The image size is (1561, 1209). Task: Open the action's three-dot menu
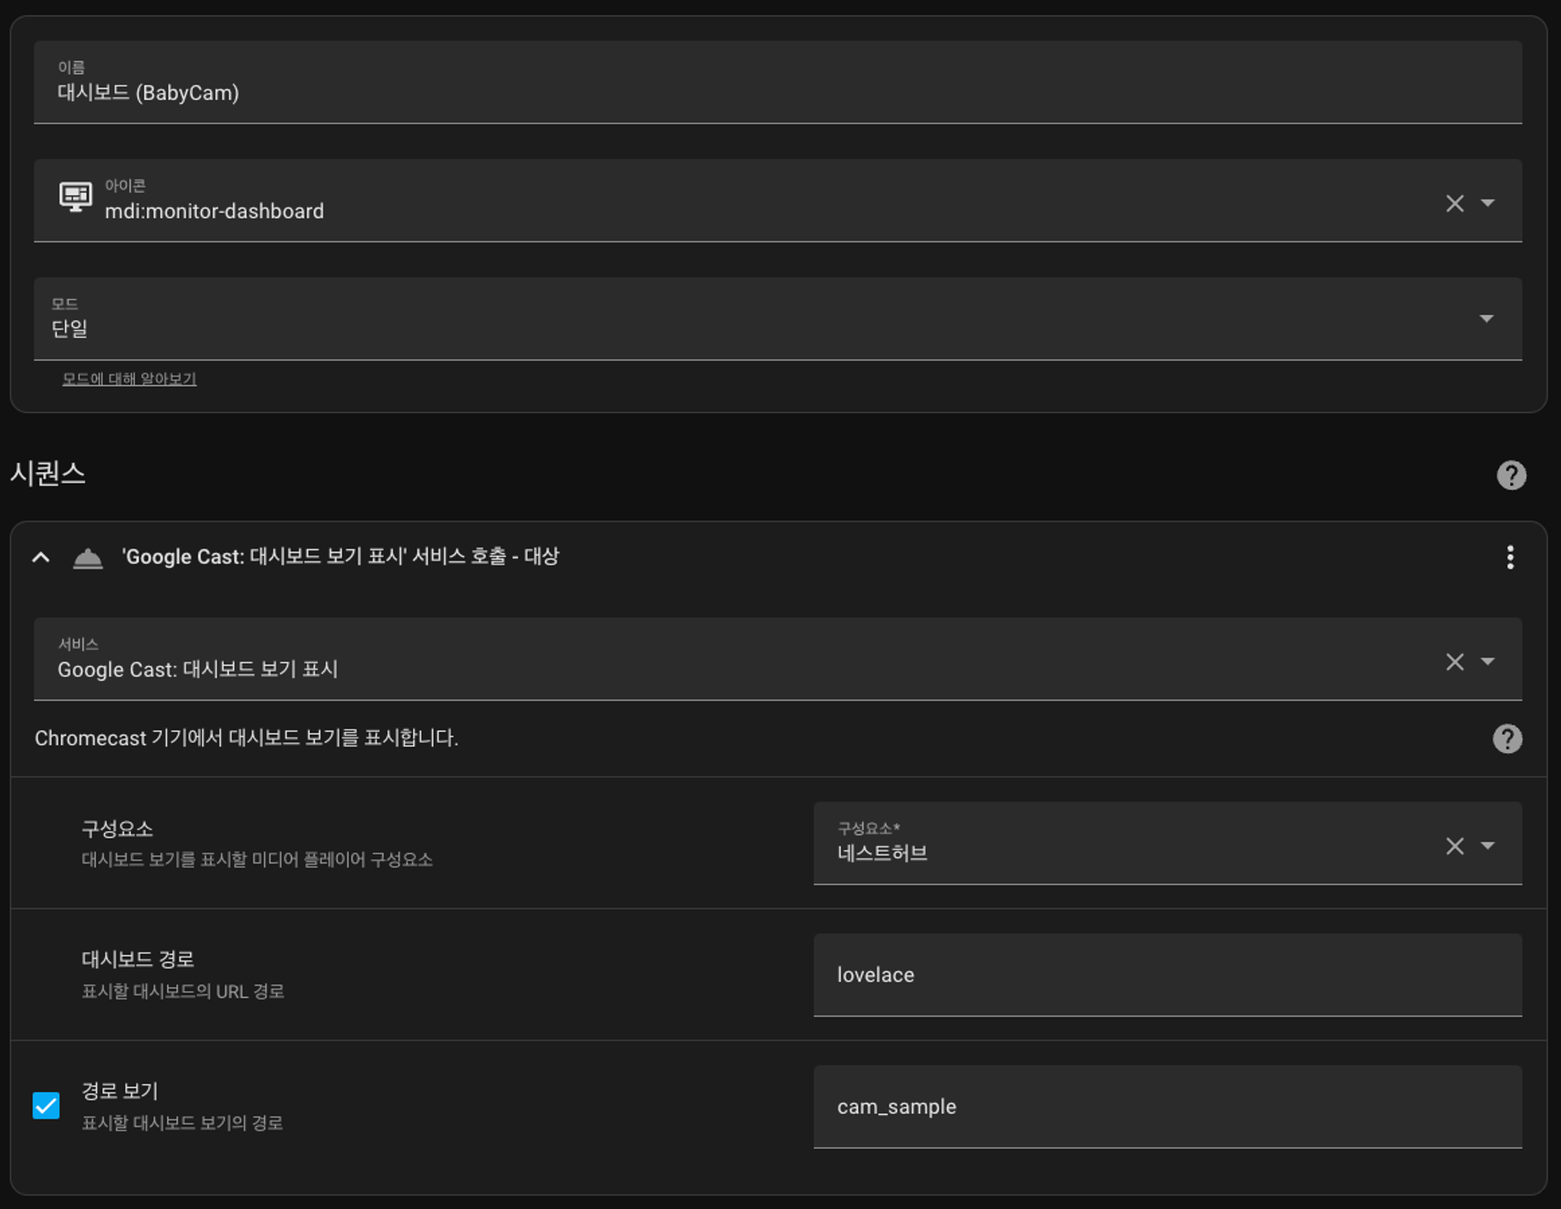[1510, 557]
